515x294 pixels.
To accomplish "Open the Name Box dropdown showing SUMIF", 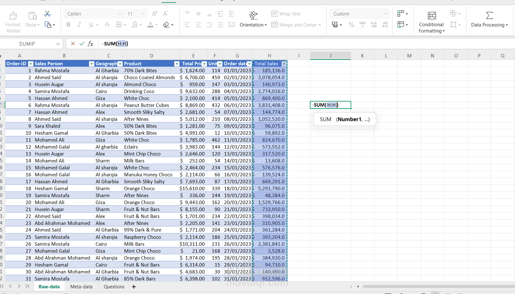I will (58, 44).
